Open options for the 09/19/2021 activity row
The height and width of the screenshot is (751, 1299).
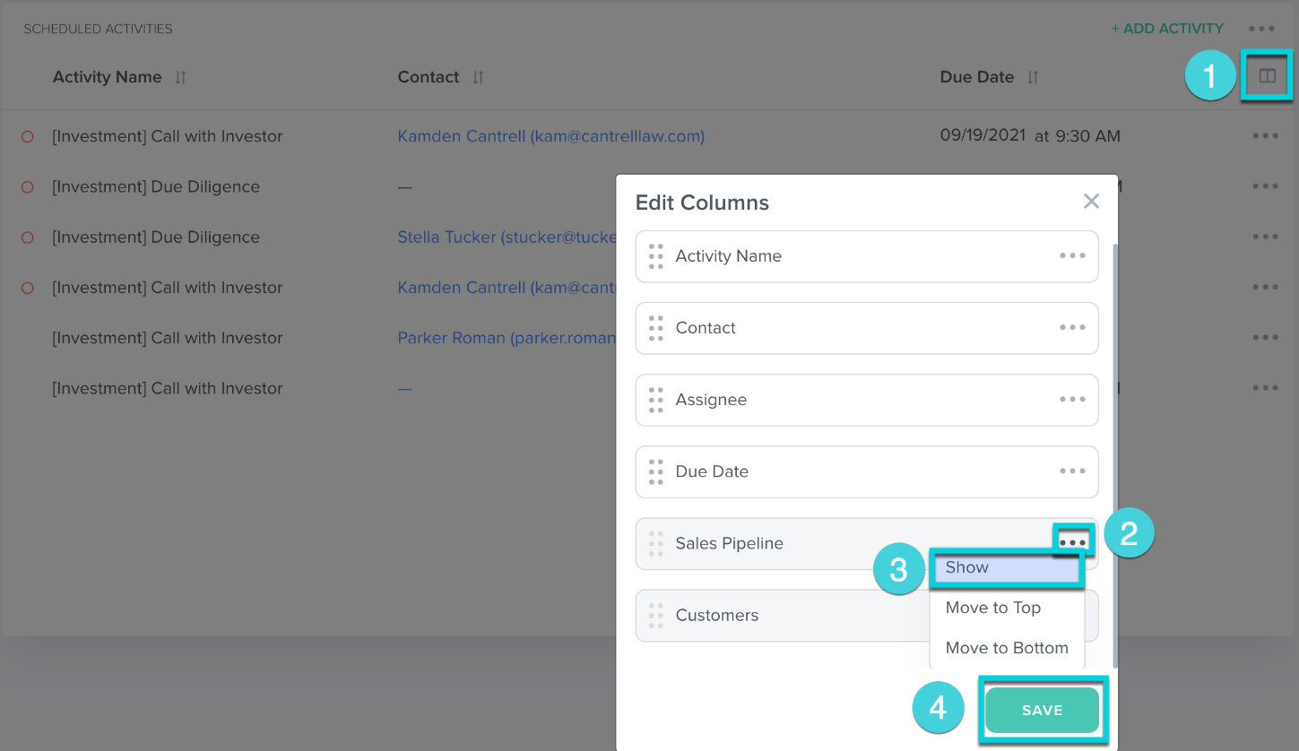tap(1265, 136)
